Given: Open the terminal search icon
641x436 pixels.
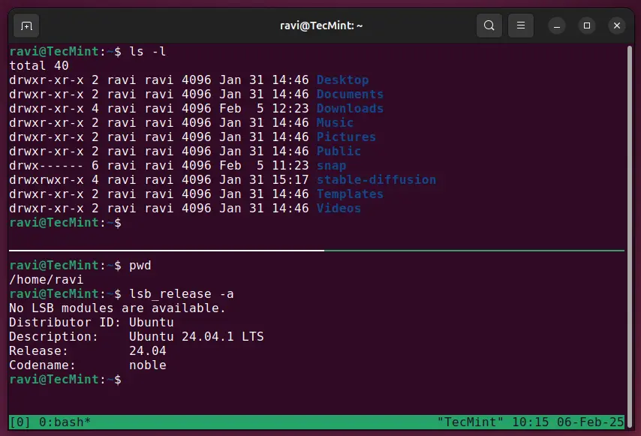Looking at the screenshot, I should point(489,26).
